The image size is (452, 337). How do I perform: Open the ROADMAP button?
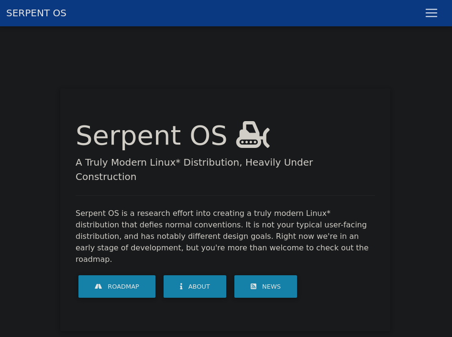pyautogui.click(x=117, y=286)
